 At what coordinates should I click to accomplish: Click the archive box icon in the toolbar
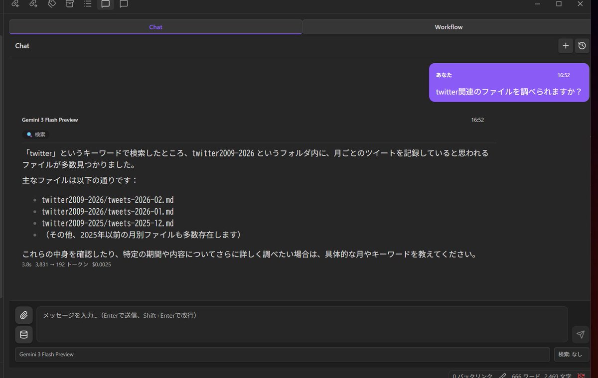(x=69, y=4)
